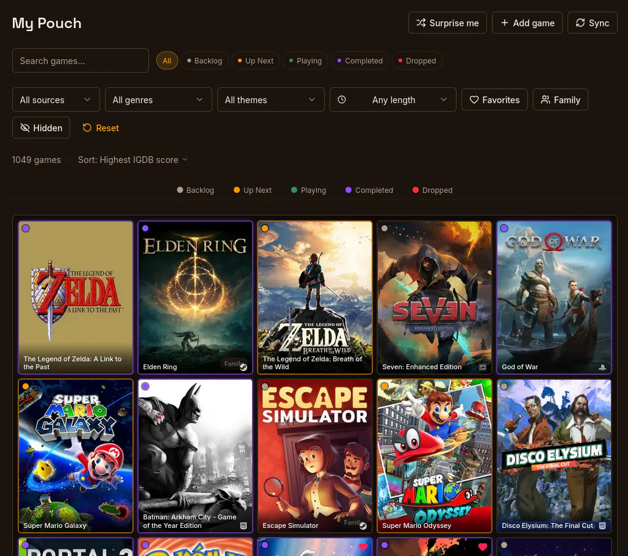Image resolution: width=628 pixels, height=556 pixels.
Task: Click status dot on Escape Simulator card
Action: pyautogui.click(x=265, y=386)
